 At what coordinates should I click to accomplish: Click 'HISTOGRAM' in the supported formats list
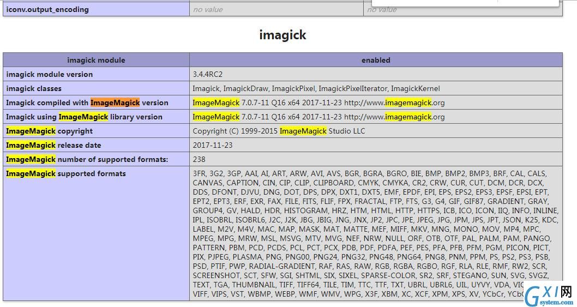(x=306, y=211)
